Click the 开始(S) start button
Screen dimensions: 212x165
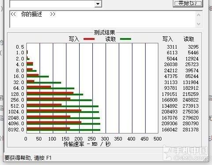[x=188, y=3]
